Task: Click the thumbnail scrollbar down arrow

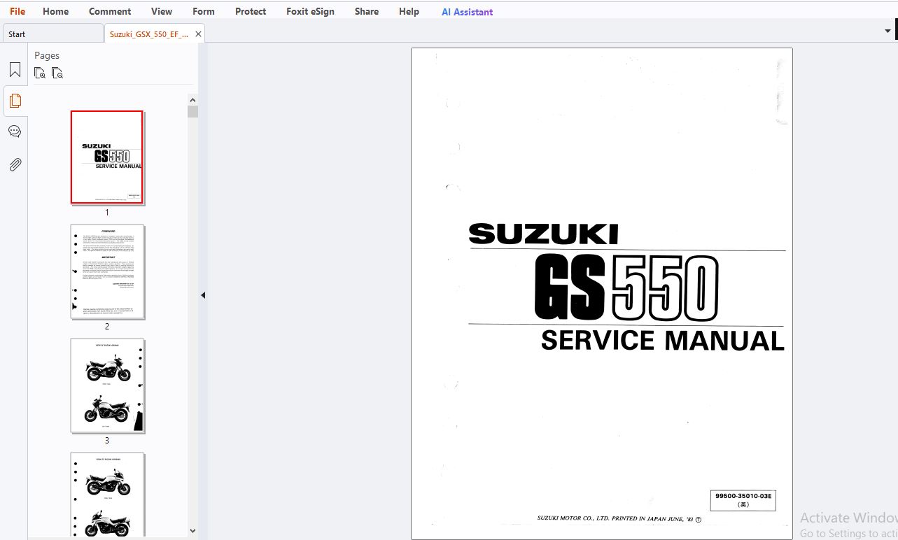Action: 193,531
